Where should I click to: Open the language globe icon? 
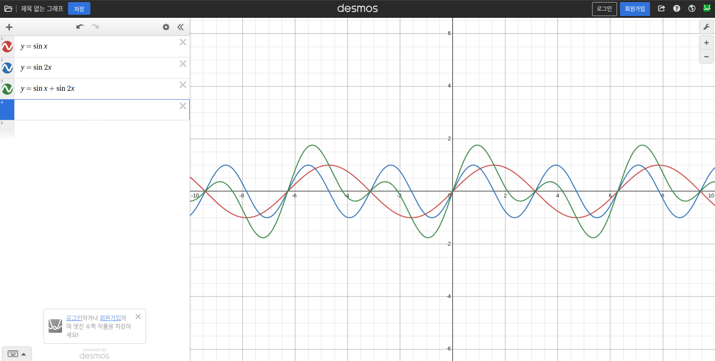pos(692,8)
